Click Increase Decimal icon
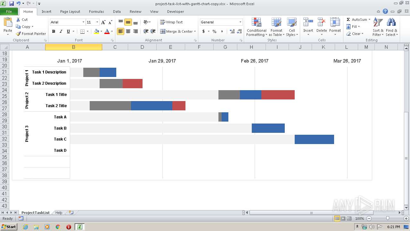The image size is (410, 231). coord(232,31)
